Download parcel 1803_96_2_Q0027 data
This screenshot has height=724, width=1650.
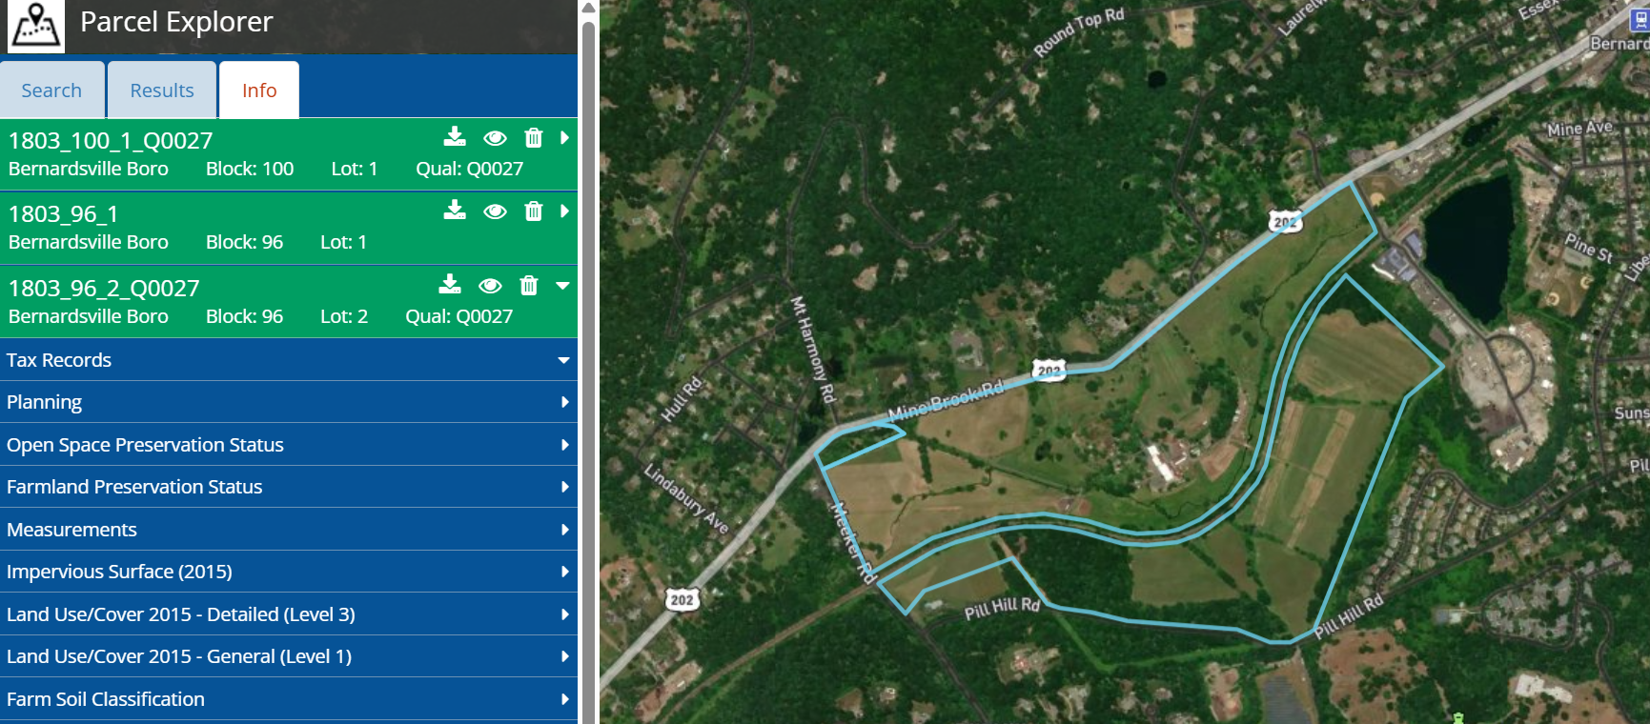[x=450, y=285]
